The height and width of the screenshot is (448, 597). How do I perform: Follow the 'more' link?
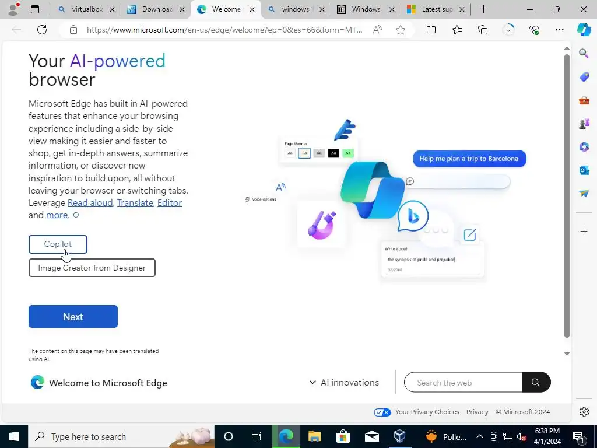click(57, 215)
